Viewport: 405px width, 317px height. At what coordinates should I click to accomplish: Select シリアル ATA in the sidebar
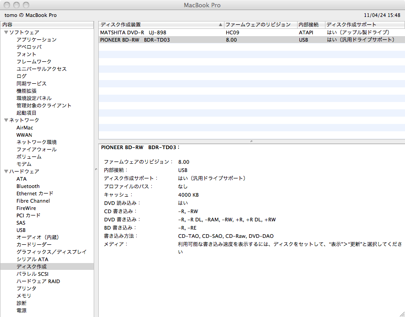(32, 259)
